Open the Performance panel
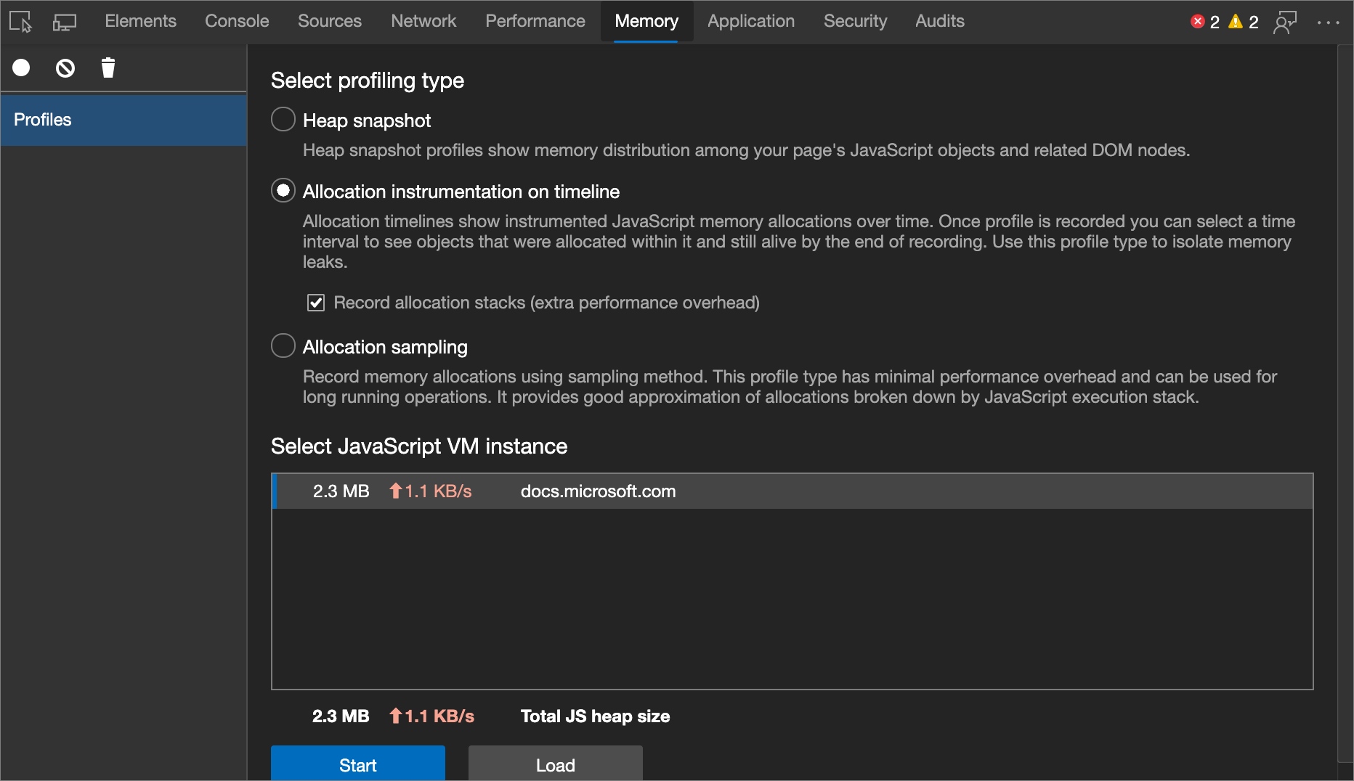Viewport: 1354px width, 781px height. tap(535, 21)
